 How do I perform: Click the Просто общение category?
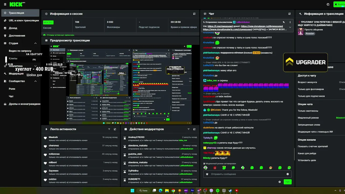point(313,30)
